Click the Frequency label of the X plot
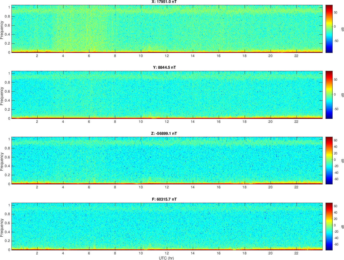Screen dimensions: 344x260 [2, 30]
